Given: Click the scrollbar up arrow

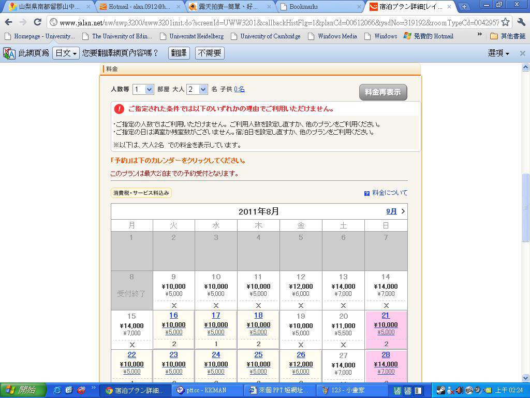Looking at the screenshot, I should point(525,67).
